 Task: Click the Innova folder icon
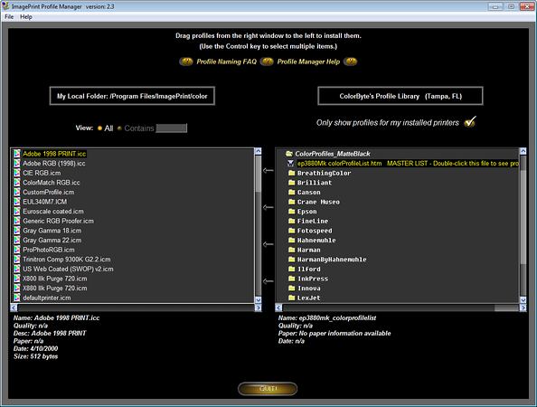[291, 289]
